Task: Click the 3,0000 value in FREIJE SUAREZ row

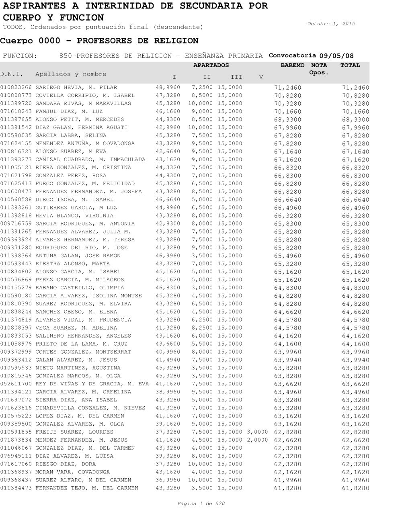Action: 257,432
